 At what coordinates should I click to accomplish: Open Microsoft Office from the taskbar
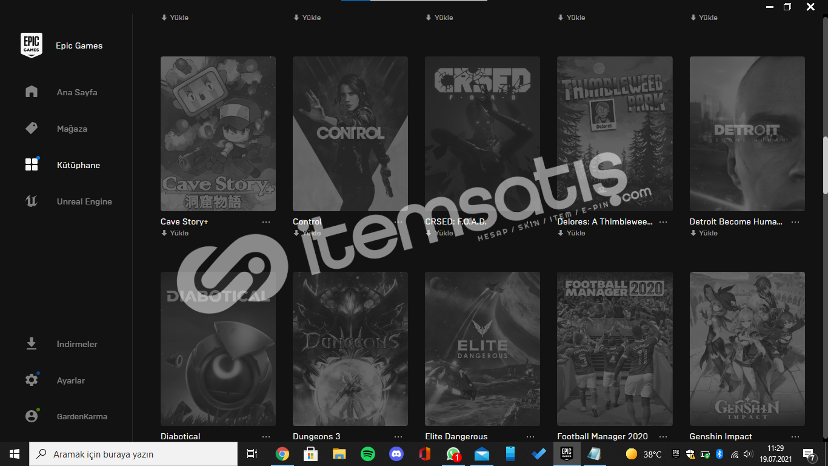coord(425,454)
